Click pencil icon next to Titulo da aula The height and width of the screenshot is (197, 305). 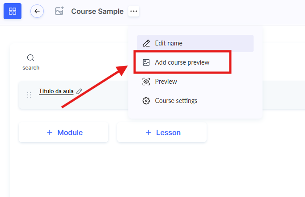(x=80, y=91)
